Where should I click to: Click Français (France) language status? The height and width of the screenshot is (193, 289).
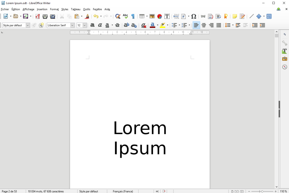(123, 191)
